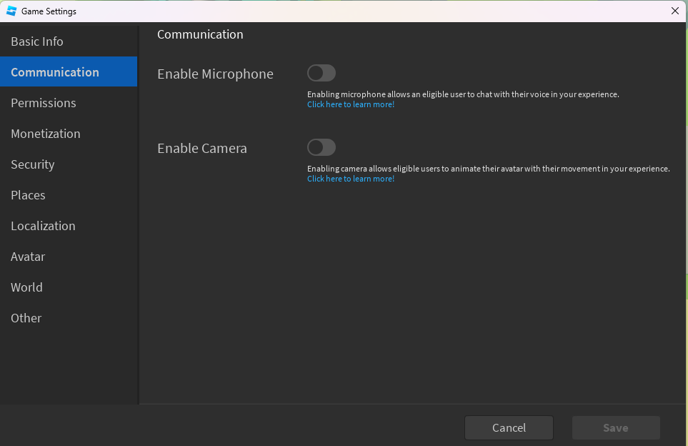This screenshot has height=446, width=688.
Task: Open the microphone learn more link
Action: (351, 104)
